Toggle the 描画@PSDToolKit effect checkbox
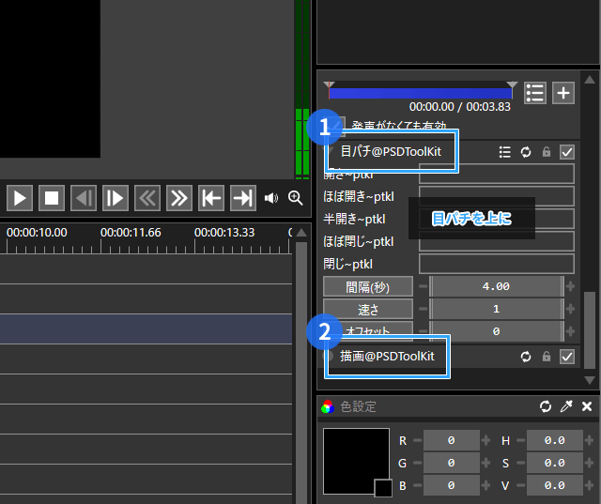Image resolution: width=601 pixels, height=504 pixels. click(x=566, y=356)
